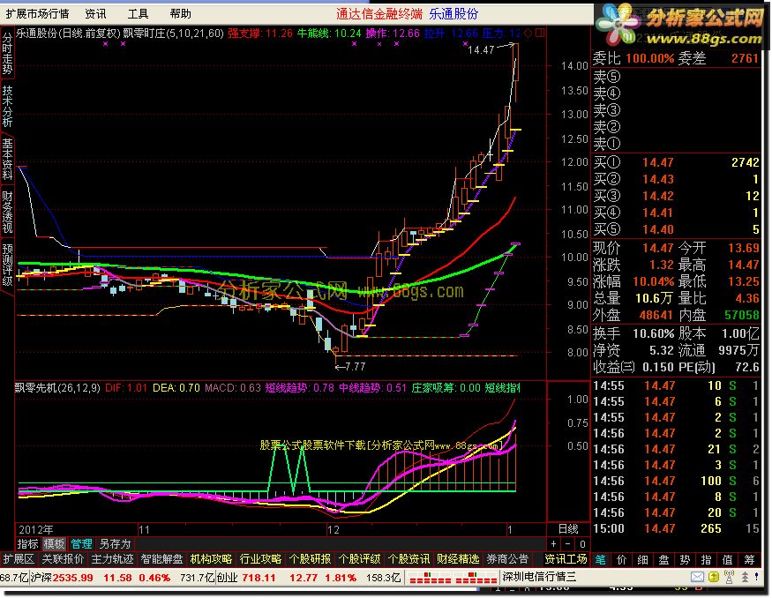Select the 值 tab in quote panel

pos(727,559)
